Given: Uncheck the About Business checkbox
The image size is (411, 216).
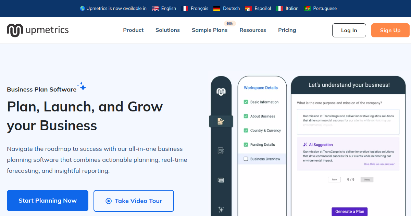Looking at the screenshot, I should pyautogui.click(x=246, y=116).
